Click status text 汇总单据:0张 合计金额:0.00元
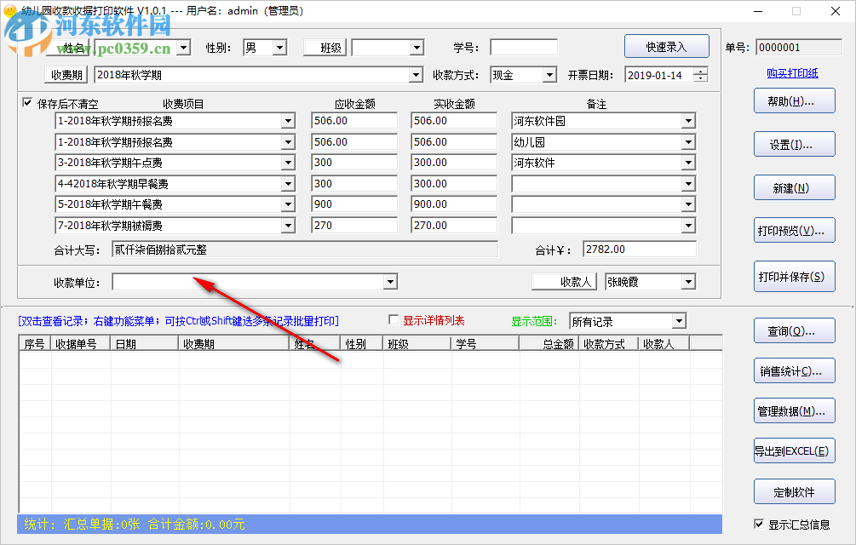856x545 pixels. coord(154,525)
